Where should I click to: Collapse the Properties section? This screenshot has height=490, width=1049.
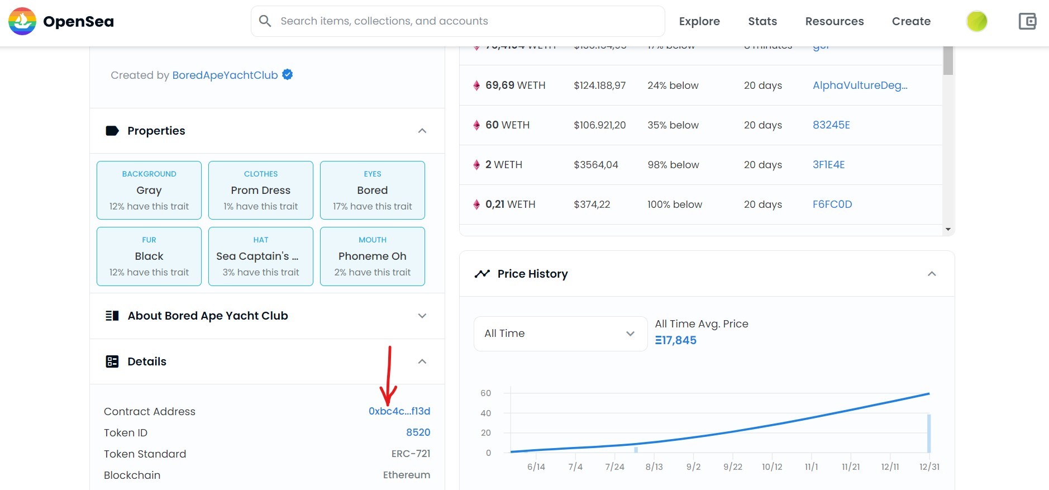[422, 131]
